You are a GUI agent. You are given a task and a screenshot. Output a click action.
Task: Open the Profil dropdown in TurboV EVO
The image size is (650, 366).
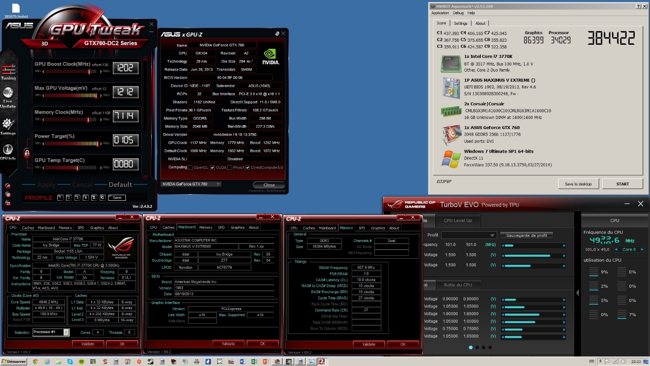(468, 235)
